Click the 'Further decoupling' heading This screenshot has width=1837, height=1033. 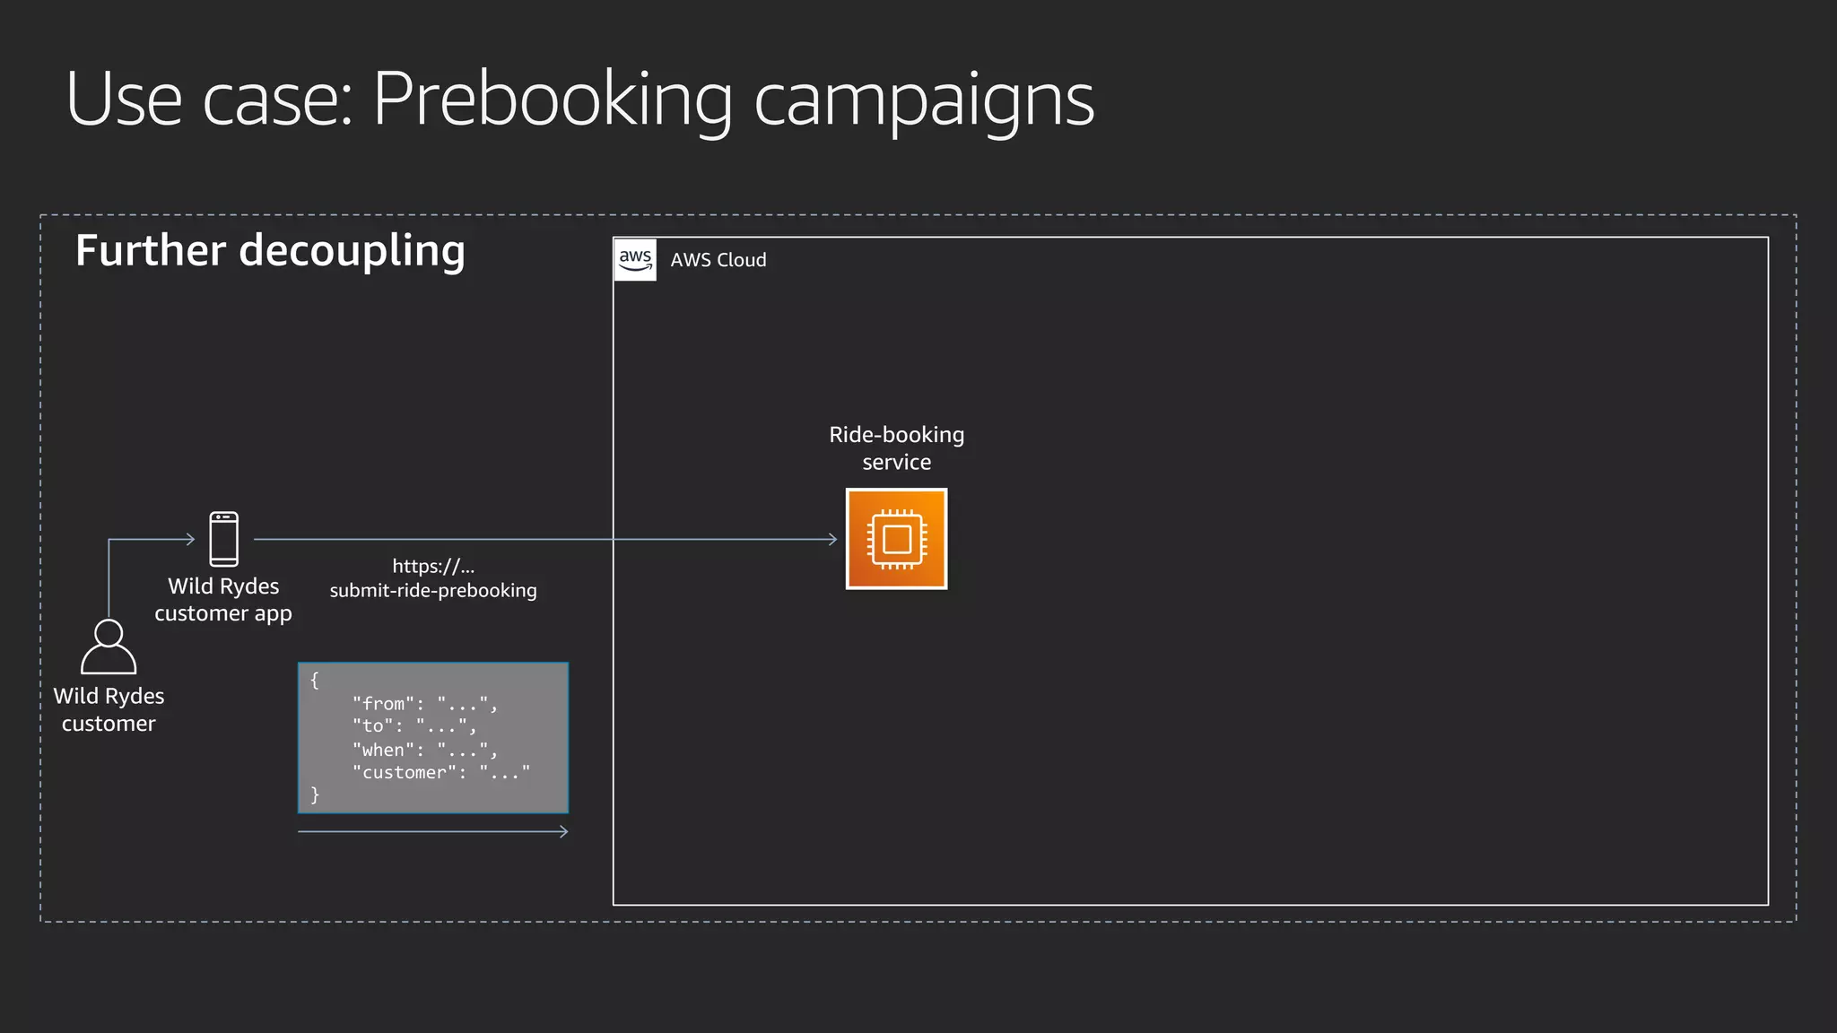(x=270, y=250)
